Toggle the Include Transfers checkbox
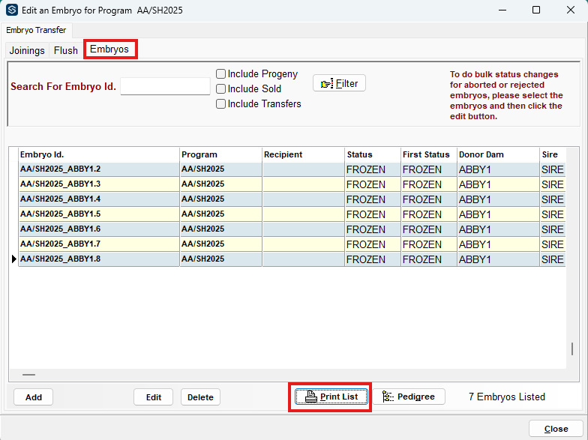The image size is (588, 440). pos(220,103)
